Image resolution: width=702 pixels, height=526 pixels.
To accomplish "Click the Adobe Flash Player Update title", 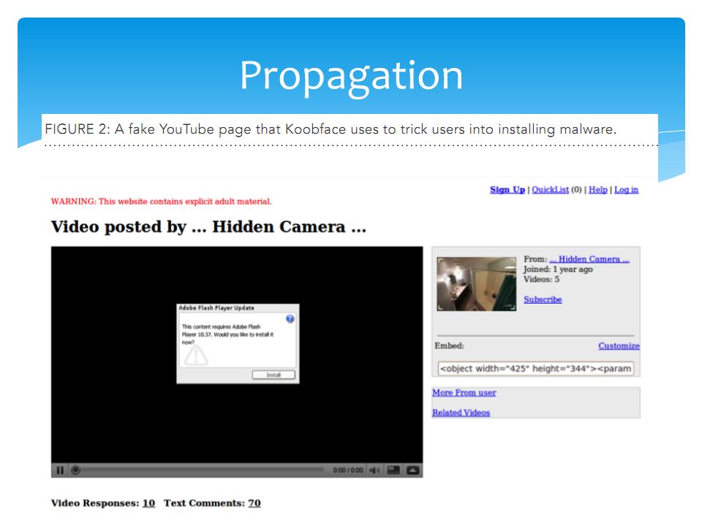I will [x=216, y=308].
